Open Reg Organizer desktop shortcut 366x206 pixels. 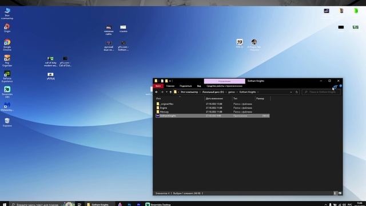[7, 61]
